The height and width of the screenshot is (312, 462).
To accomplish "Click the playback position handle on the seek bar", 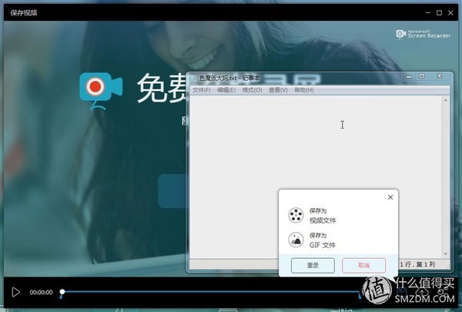I will tap(62, 292).
